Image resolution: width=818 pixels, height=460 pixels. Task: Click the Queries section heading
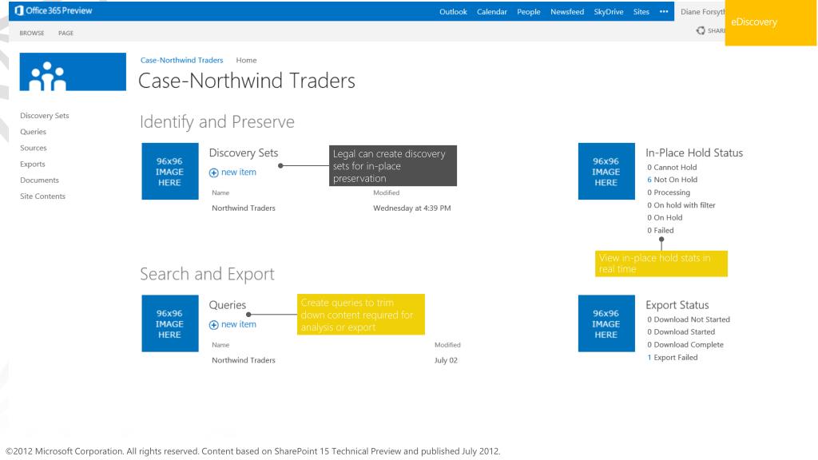pyautogui.click(x=228, y=305)
